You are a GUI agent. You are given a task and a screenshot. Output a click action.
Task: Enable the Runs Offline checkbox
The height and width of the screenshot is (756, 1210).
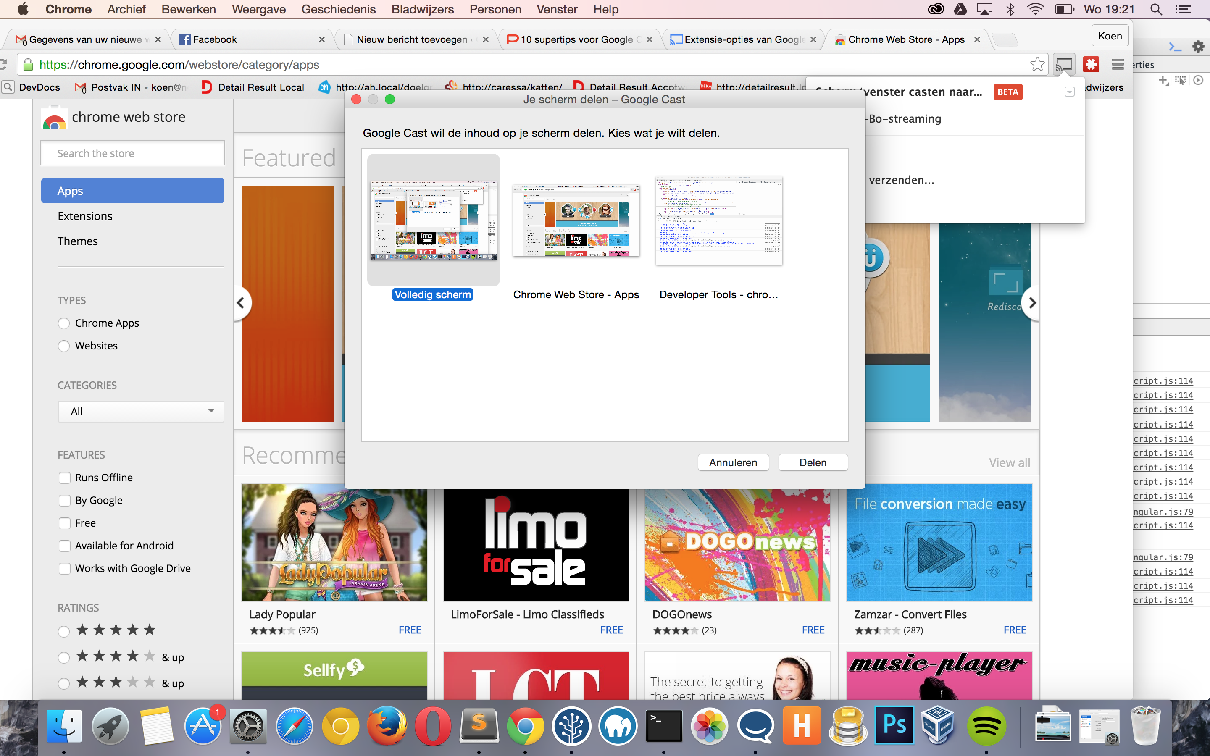(65, 478)
